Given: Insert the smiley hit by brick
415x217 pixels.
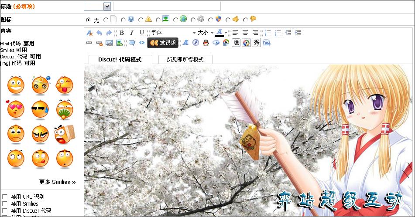Looking at the screenshot, I should click(65, 134).
